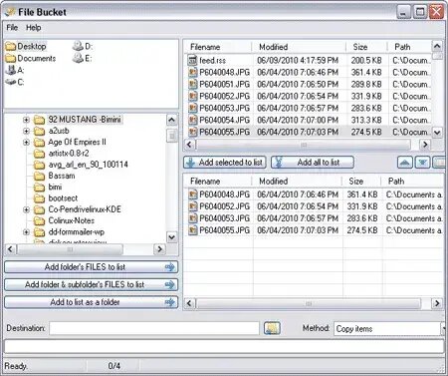Select the C: hard drive icon

pos(11,82)
